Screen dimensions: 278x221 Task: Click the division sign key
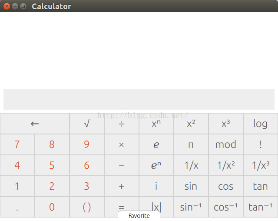pyautogui.click(x=122, y=124)
